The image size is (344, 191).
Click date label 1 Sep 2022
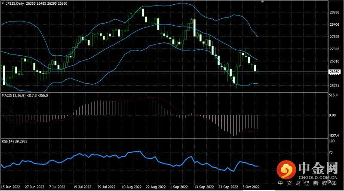coord(179,187)
